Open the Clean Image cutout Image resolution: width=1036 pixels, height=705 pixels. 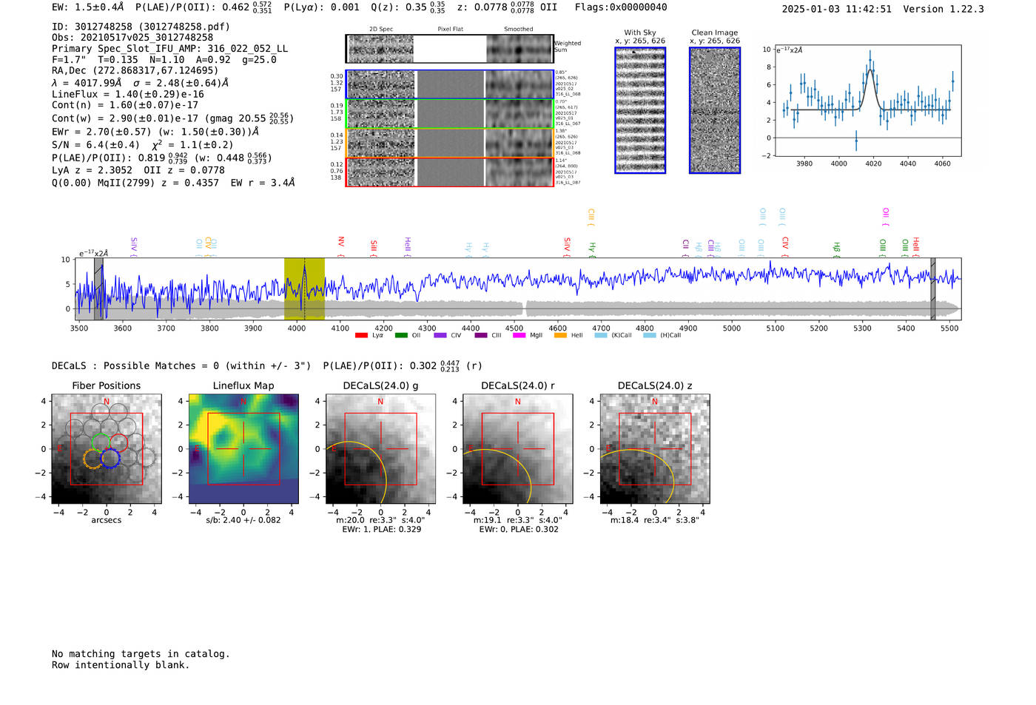click(x=715, y=110)
